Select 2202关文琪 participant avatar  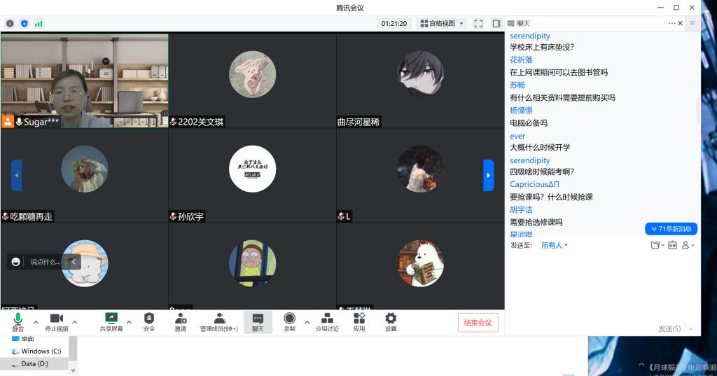tap(252, 74)
